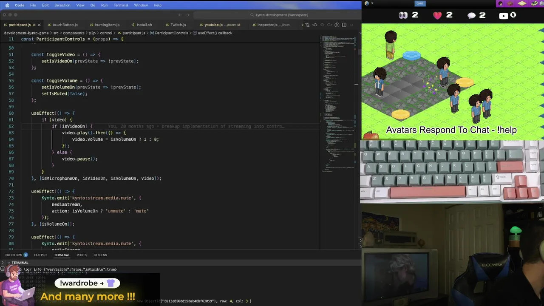Open the File menu
This screenshot has height=306, width=544.
[33, 5]
